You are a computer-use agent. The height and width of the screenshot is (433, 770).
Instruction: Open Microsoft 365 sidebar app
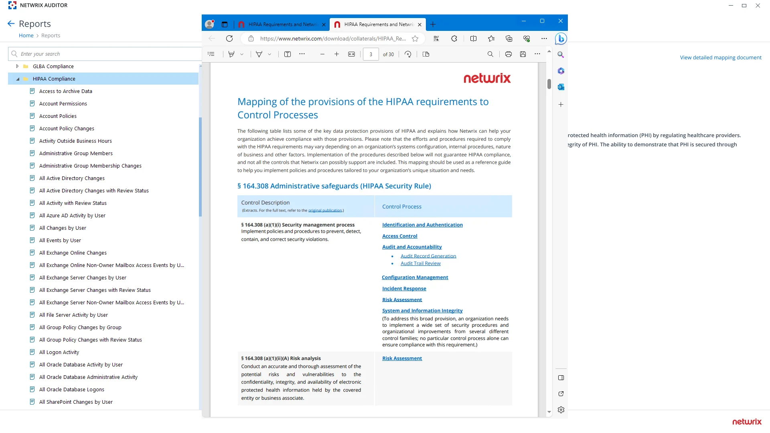(x=561, y=71)
